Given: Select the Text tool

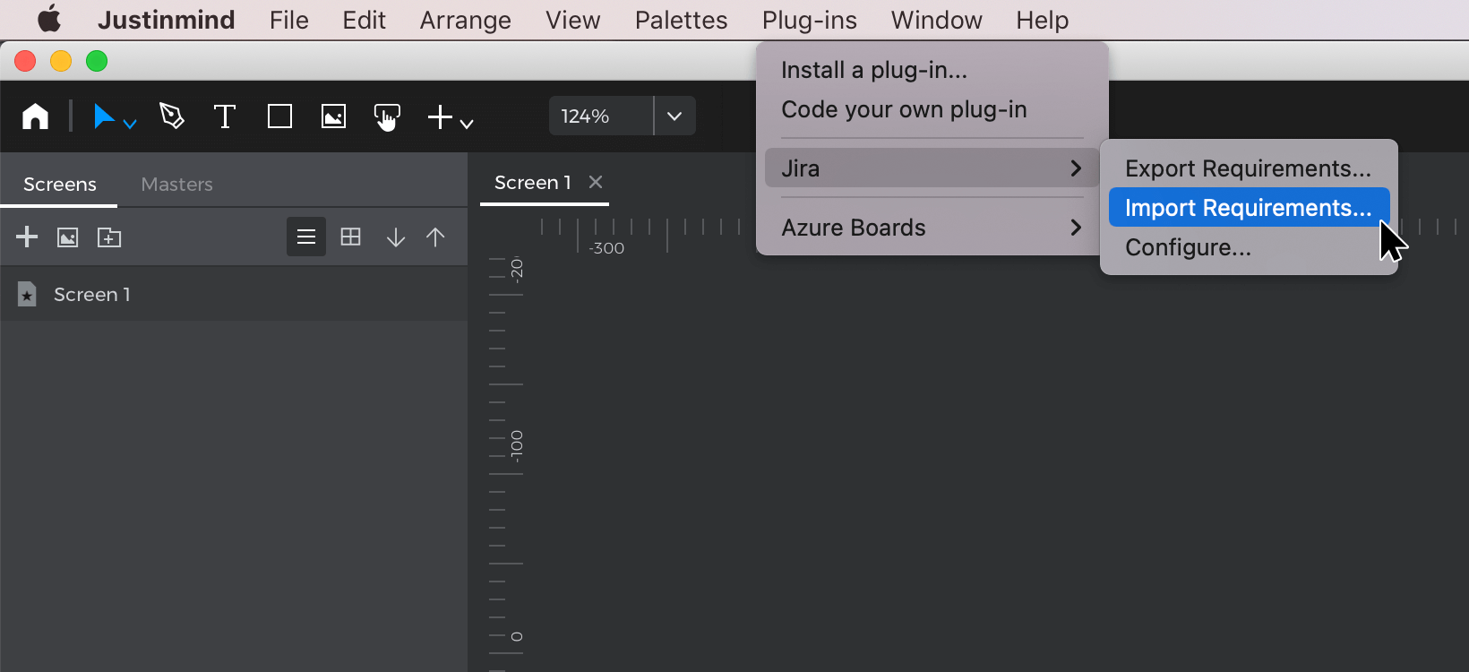Looking at the screenshot, I should (225, 116).
